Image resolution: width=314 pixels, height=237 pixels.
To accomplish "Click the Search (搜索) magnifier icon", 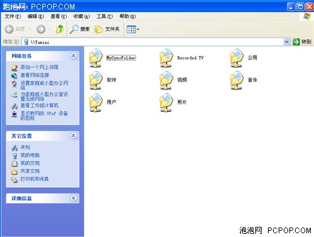I will click(74, 29).
